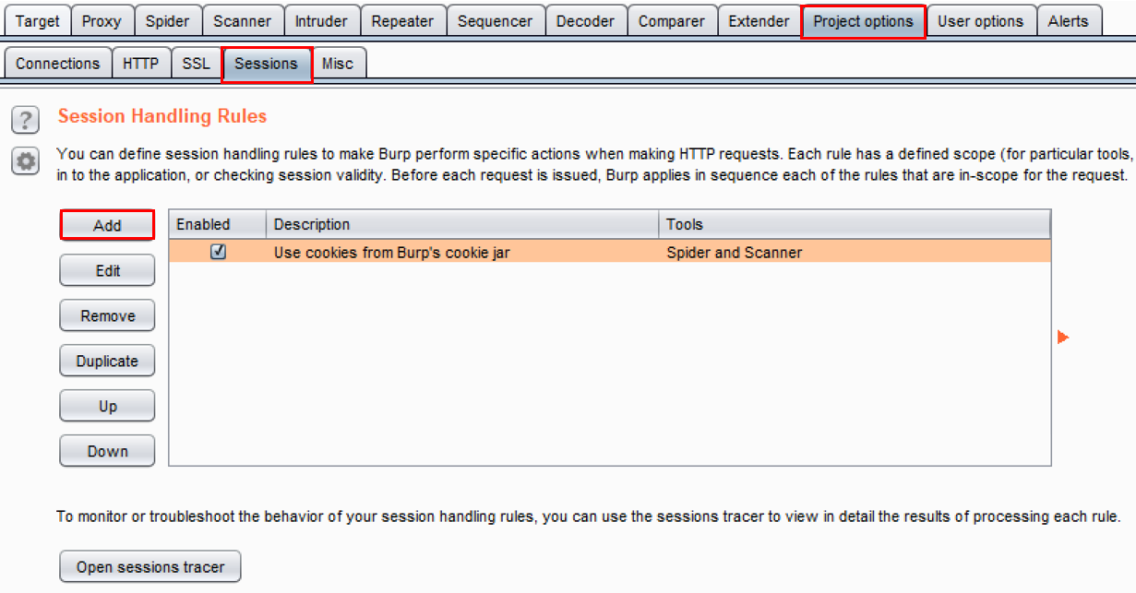Open sessions tracer

[x=149, y=567]
